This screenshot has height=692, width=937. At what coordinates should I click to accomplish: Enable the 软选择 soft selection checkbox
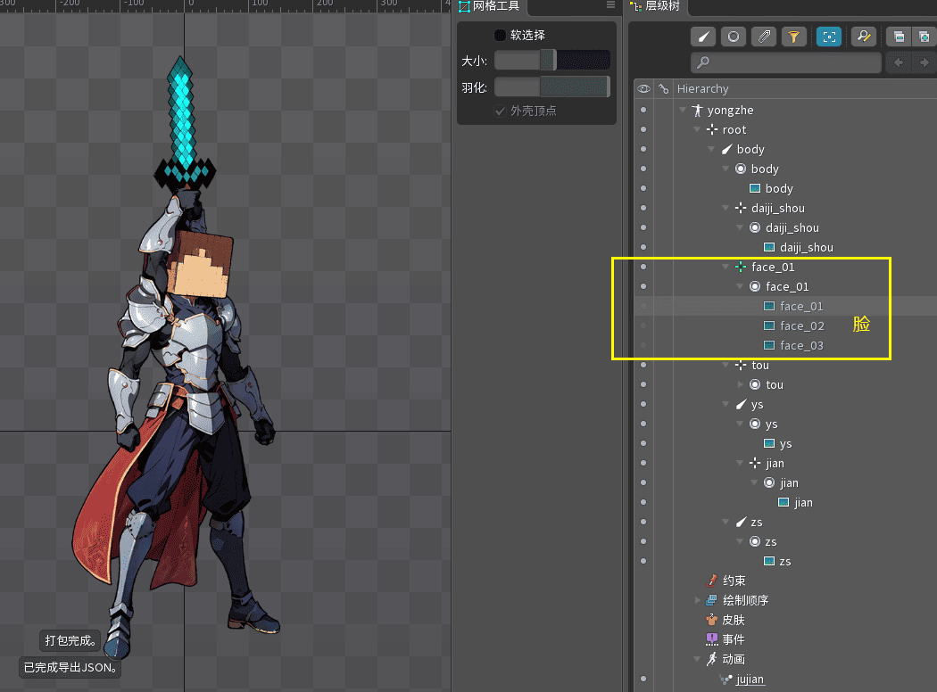(501, 35)
